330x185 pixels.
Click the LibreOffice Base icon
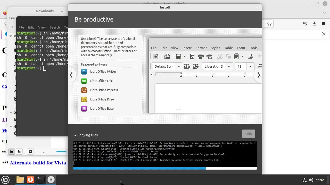(84, 109)
